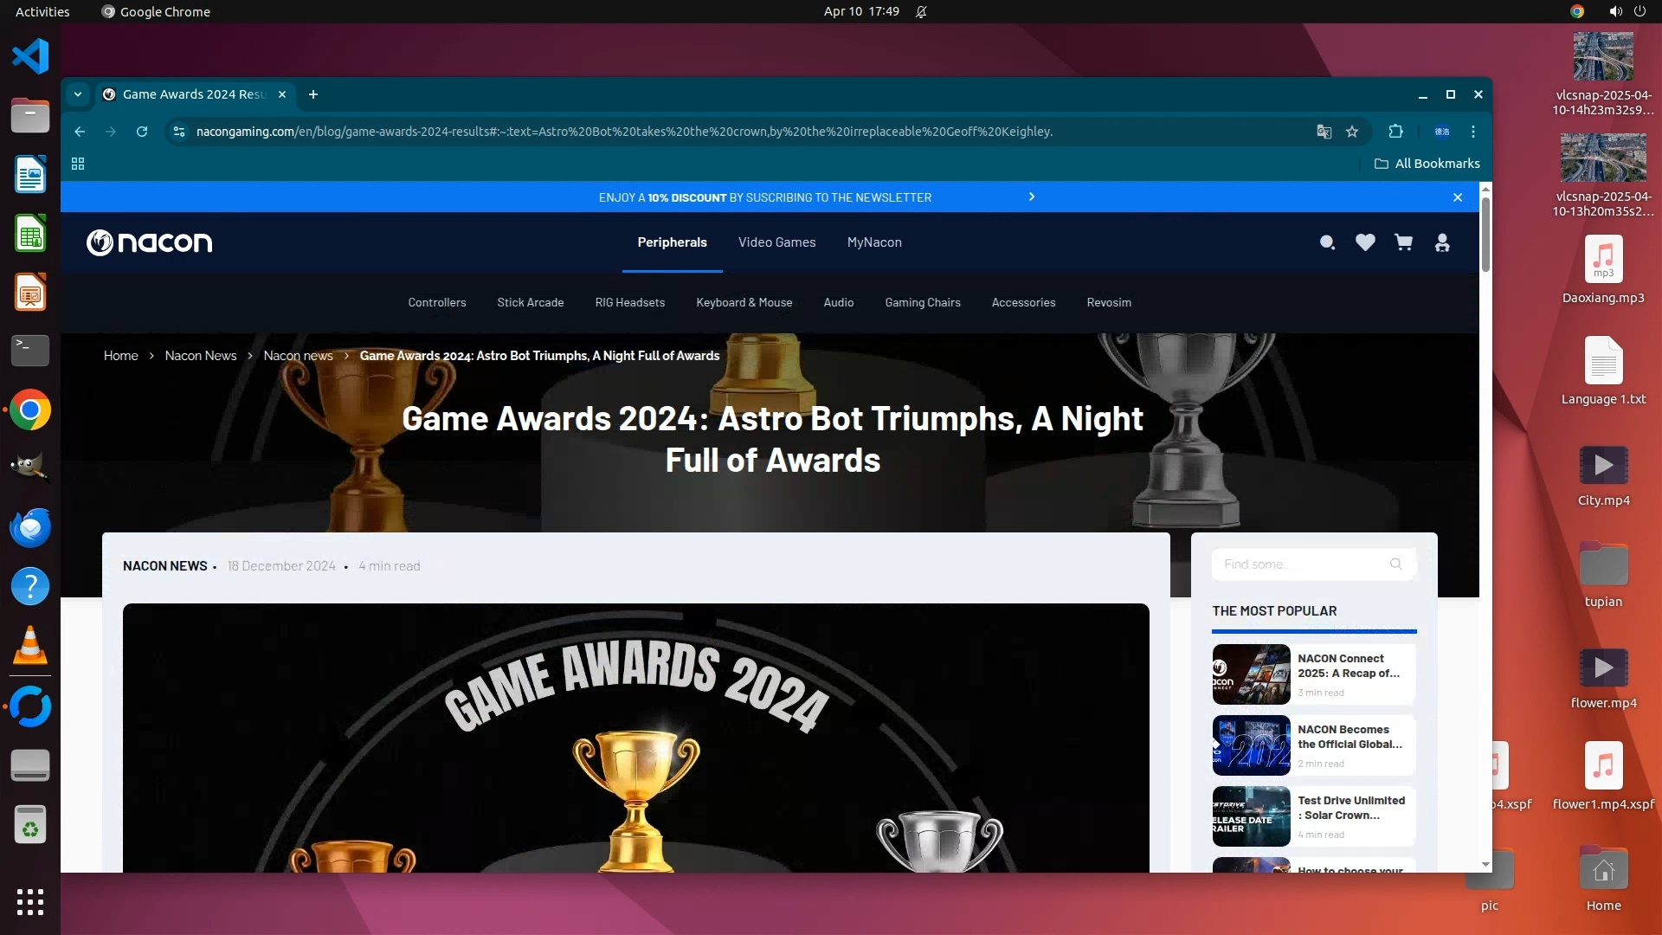Screen dimensions: 1662x935
Task: Select the Video Games tab
Action: 776,242
